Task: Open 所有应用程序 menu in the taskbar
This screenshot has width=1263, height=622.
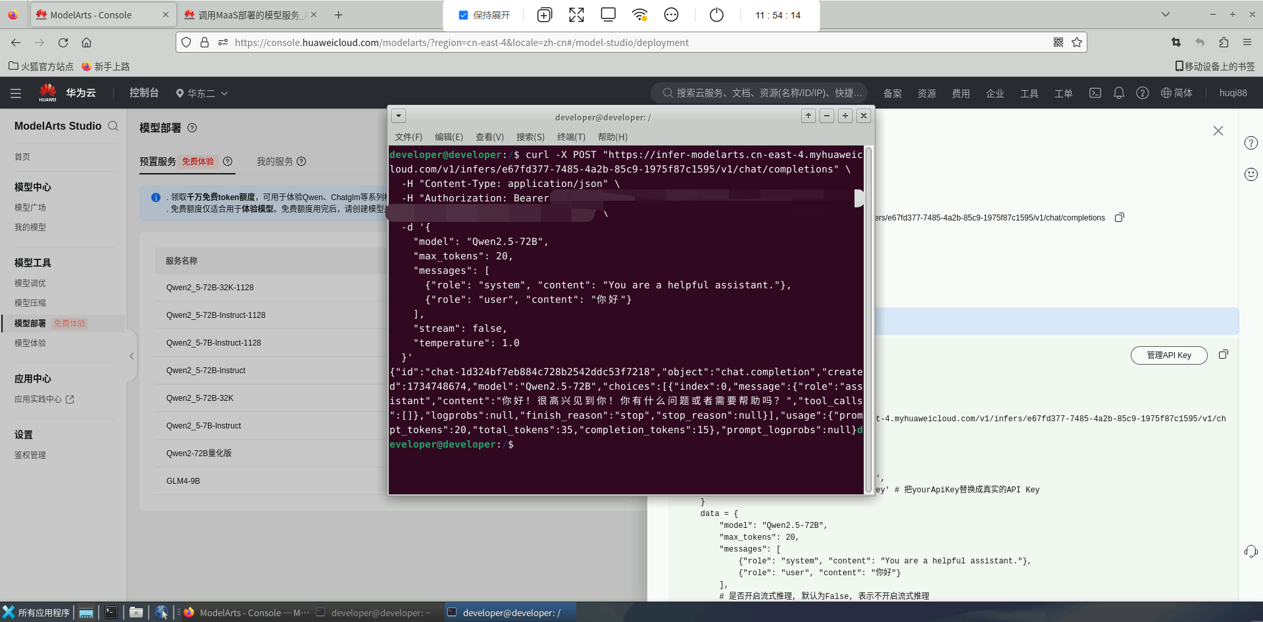Action: (x=36, y=613)
